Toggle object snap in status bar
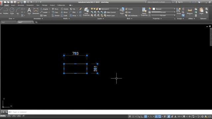This screenshot has width=212, height=119. coord(160,116)
